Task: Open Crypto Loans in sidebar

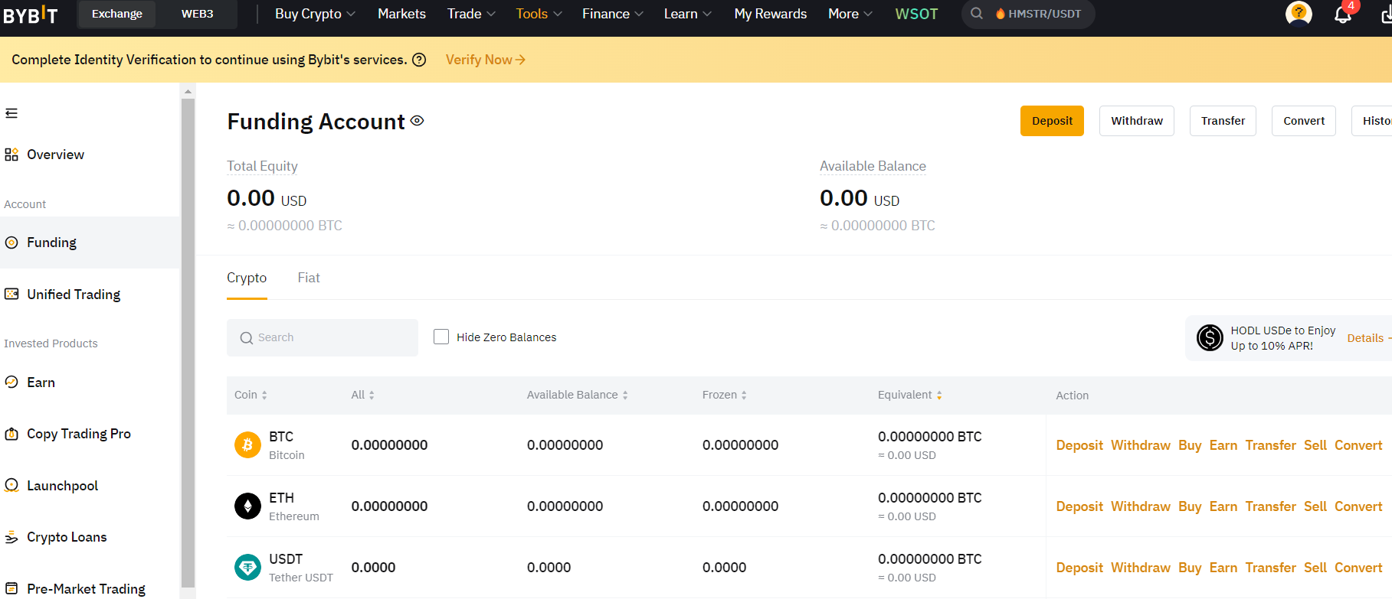Action: coord(67,537)
